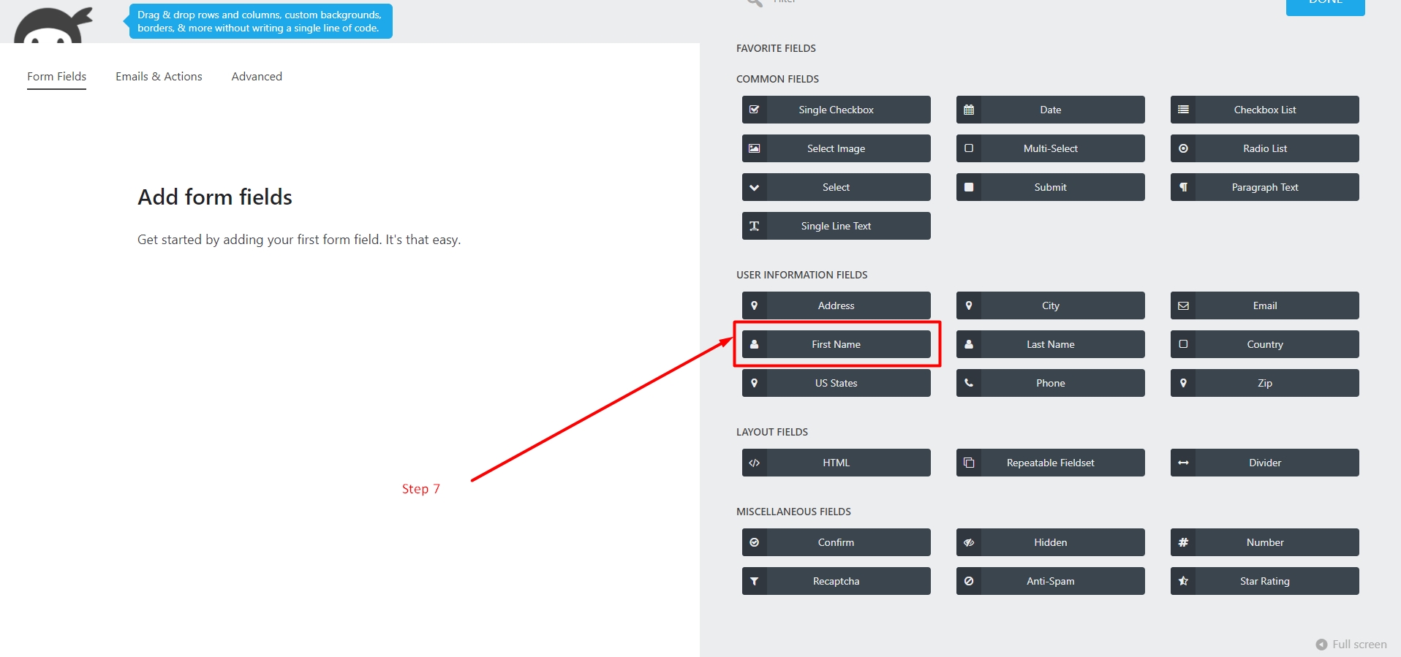1401x657 pixels.
Task: Open the Advanced tab
Action: point(257,77)
